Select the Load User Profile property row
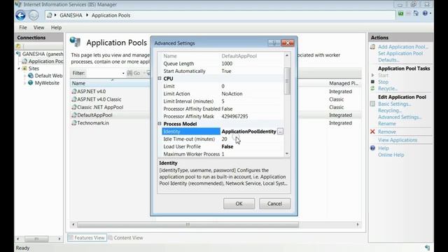Viewport: 448px width, 252px height. [x=223, y=146]
